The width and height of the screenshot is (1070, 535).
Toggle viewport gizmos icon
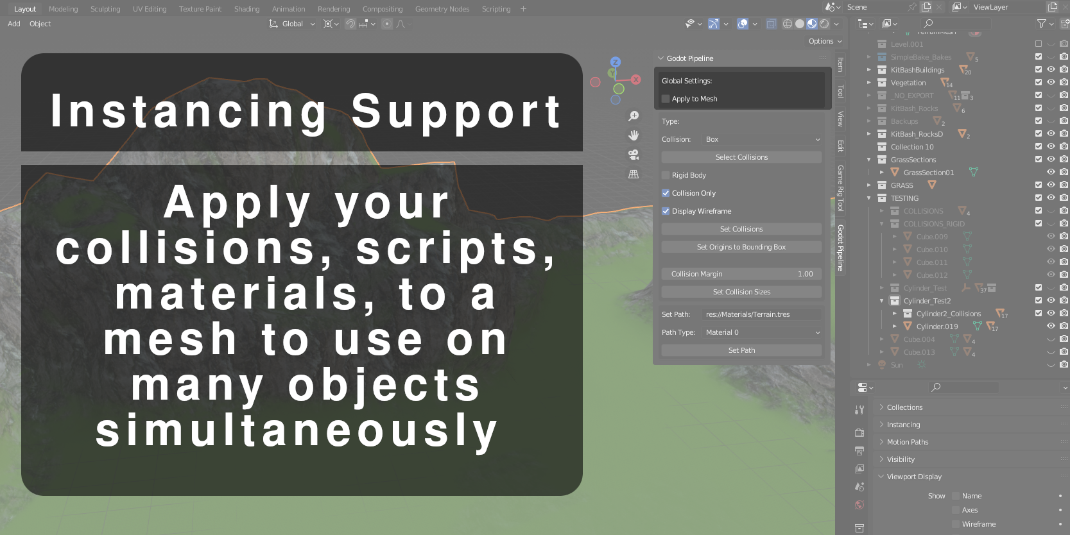(713, 24)
